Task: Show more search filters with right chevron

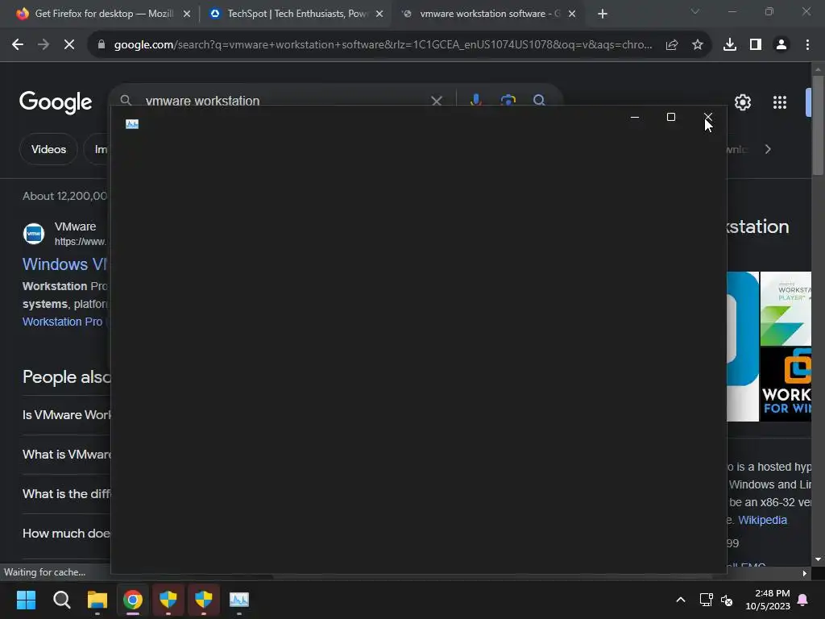Action: pyautogui.click(x=768, y=149)
